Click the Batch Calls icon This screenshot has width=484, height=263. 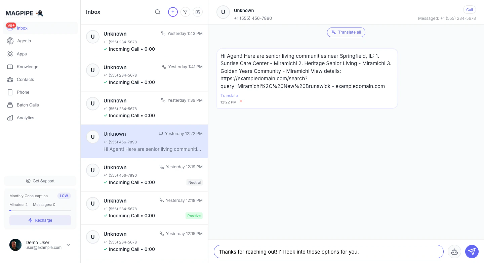point(10,105)
